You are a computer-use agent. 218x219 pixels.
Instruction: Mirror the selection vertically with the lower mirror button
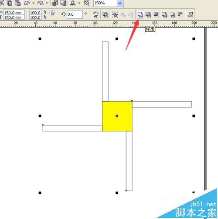coord(95,17)
